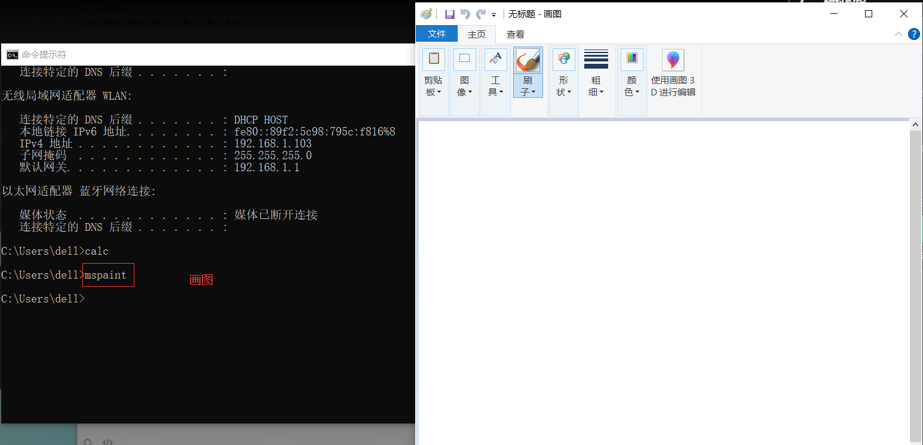The height and width of the screenshot is (445, 923).
Task: Open the 文件 menu in Paint
Action: click(437, 34)
